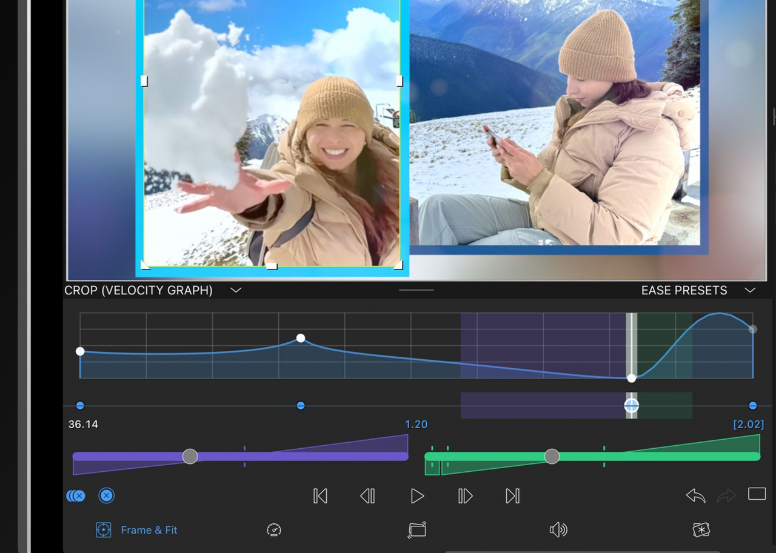Image resolution: width=776 pixels, height=553 pixels.
Task: Select the leftmost blue keyframe marker
Action: pyautogui.click(x=79, y=406)
